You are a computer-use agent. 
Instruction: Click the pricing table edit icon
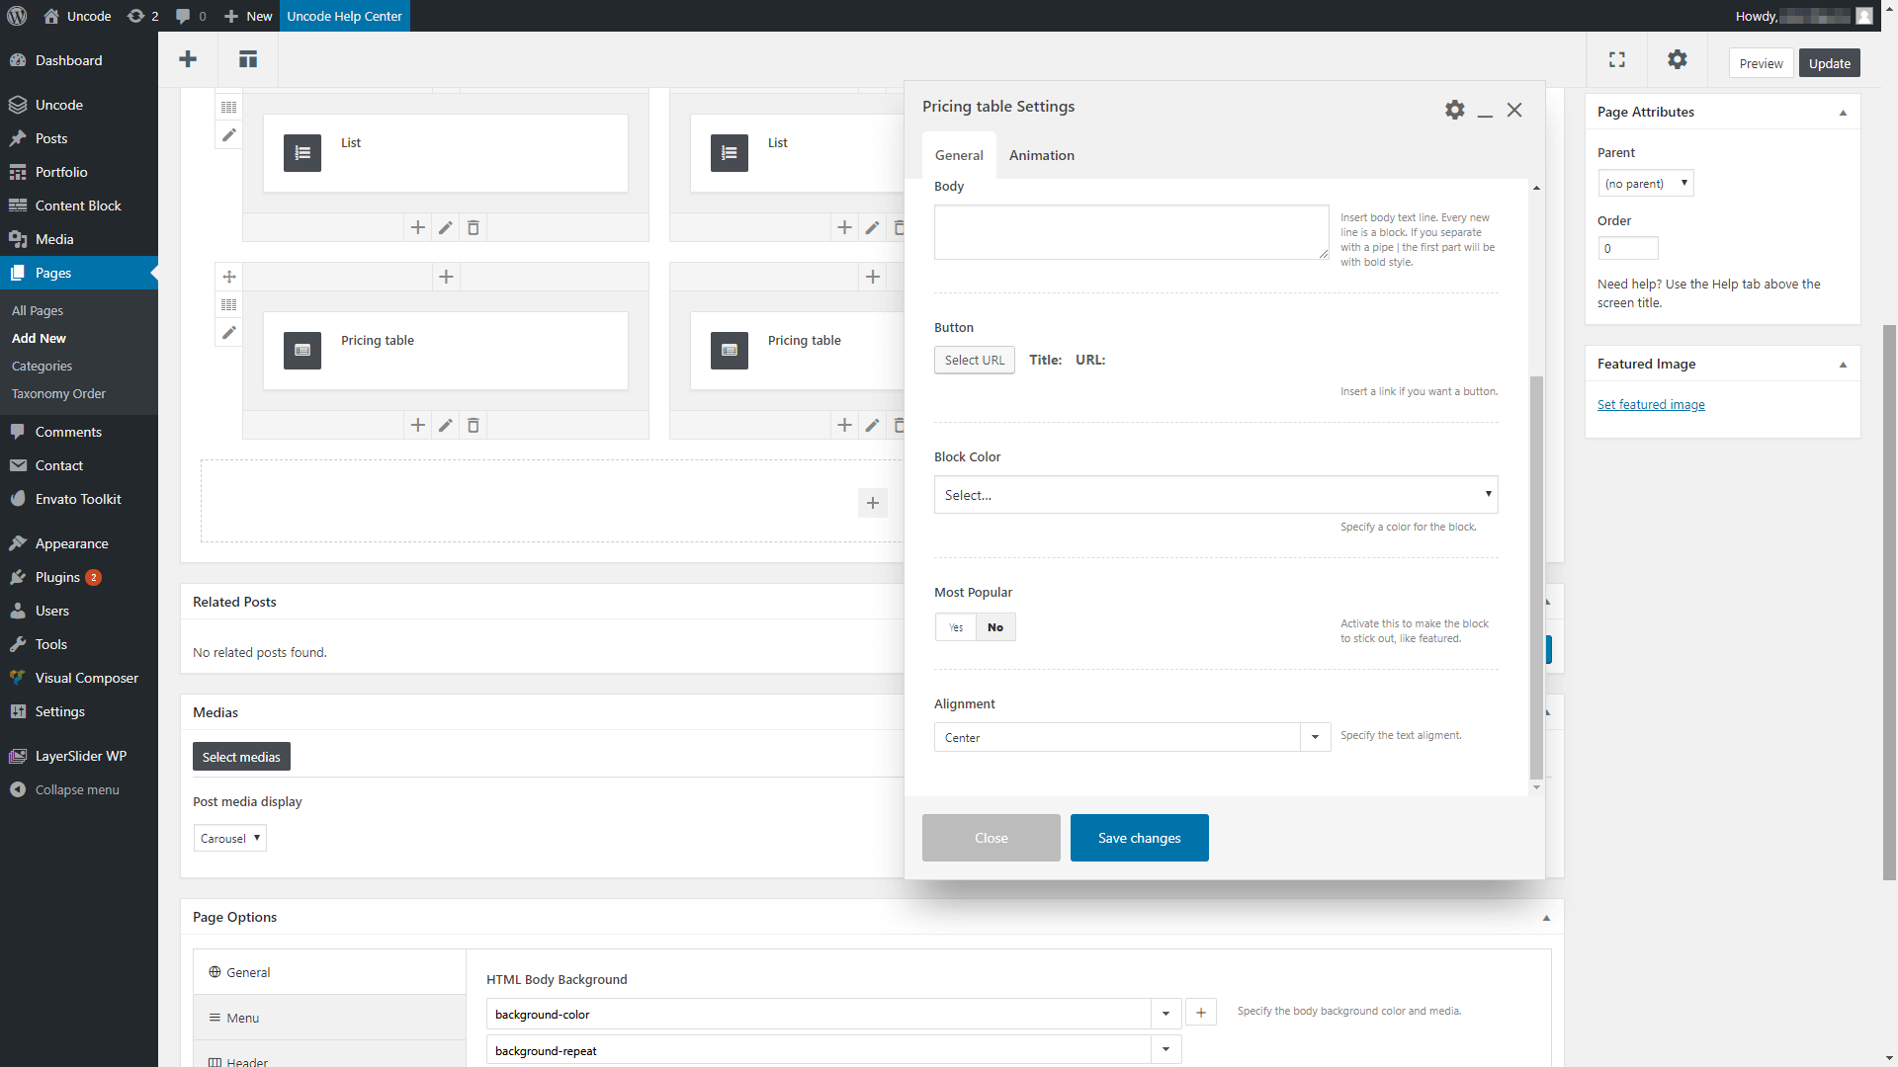(446, 425)
